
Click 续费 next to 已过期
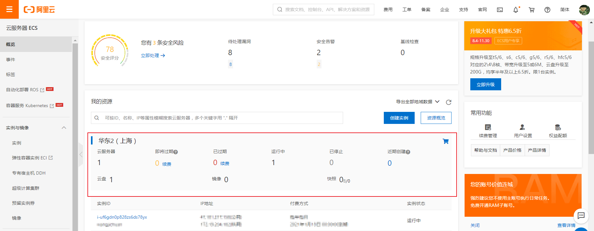(225, 164)
